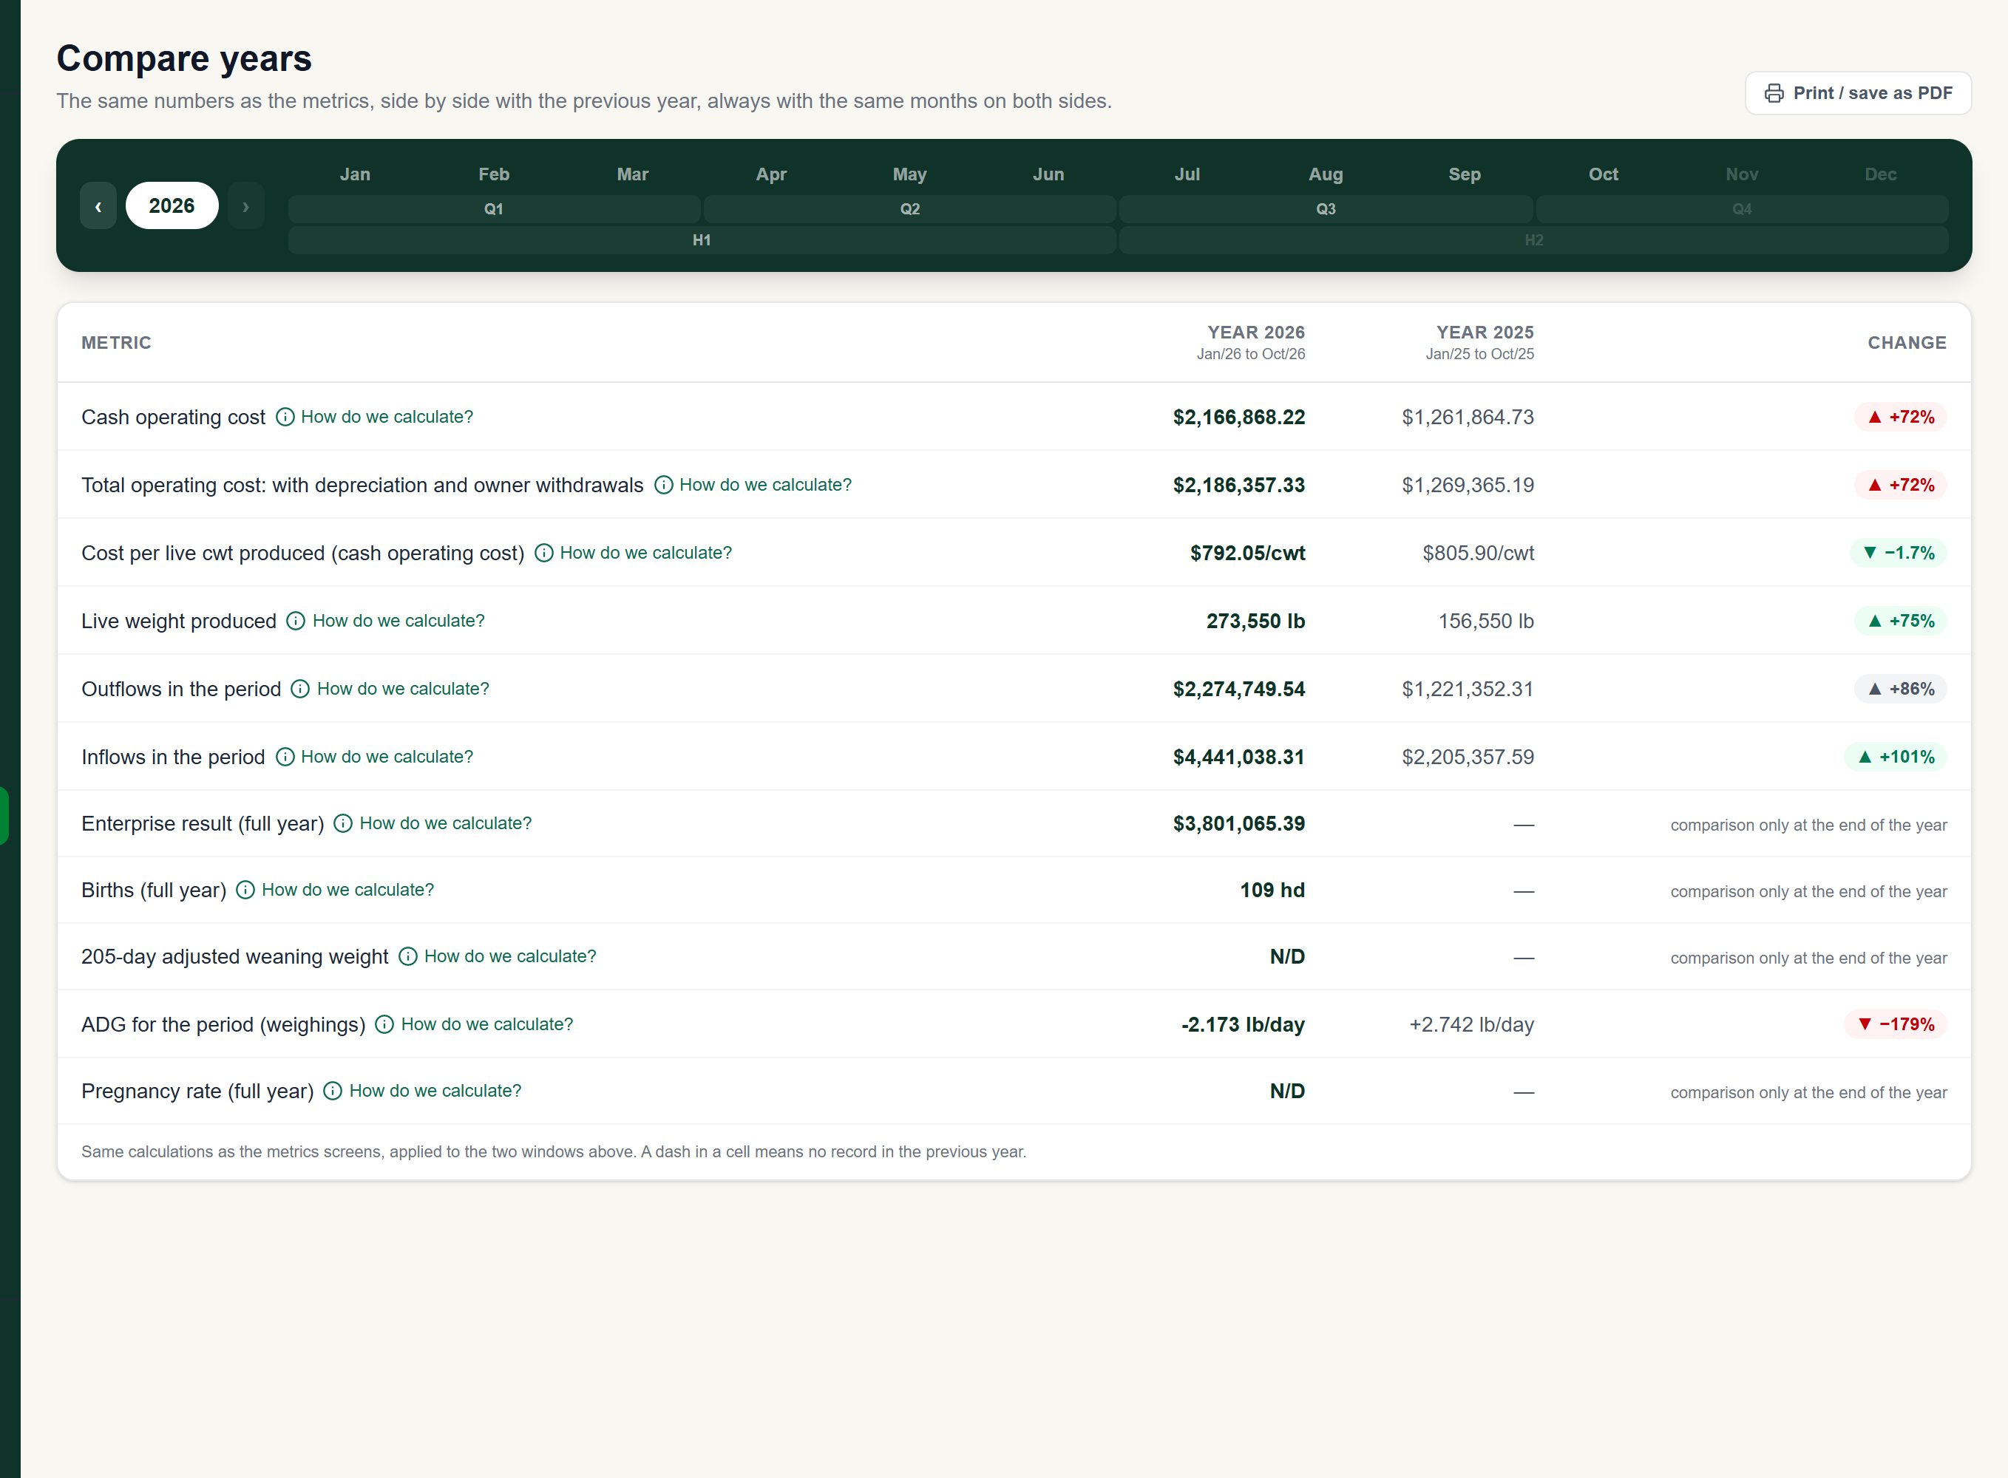Select the Nov month
This screenshot has height=1478, width=2008.
click(1743, 174)
